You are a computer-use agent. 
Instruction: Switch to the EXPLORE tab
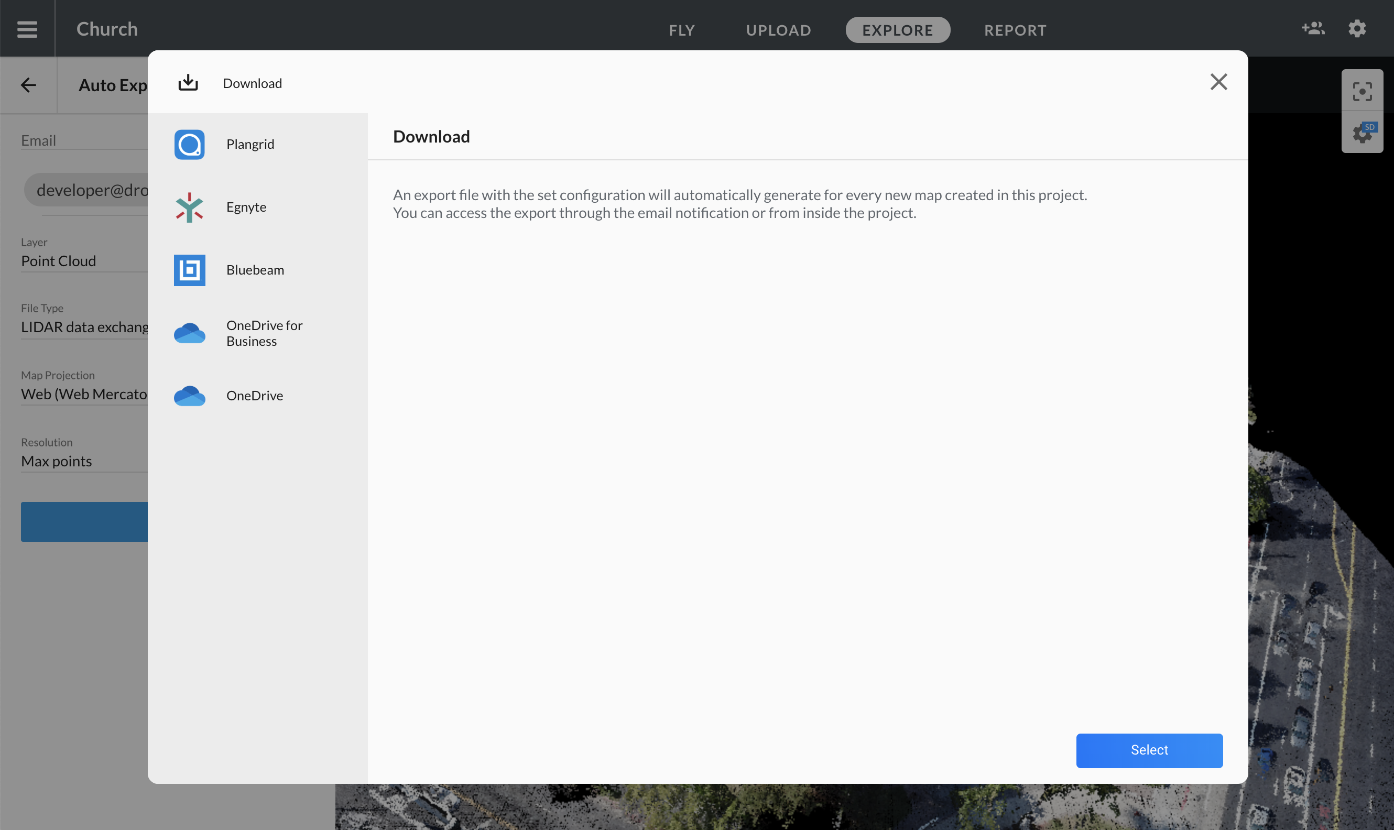pyautogui.click(x=898, y=30)
